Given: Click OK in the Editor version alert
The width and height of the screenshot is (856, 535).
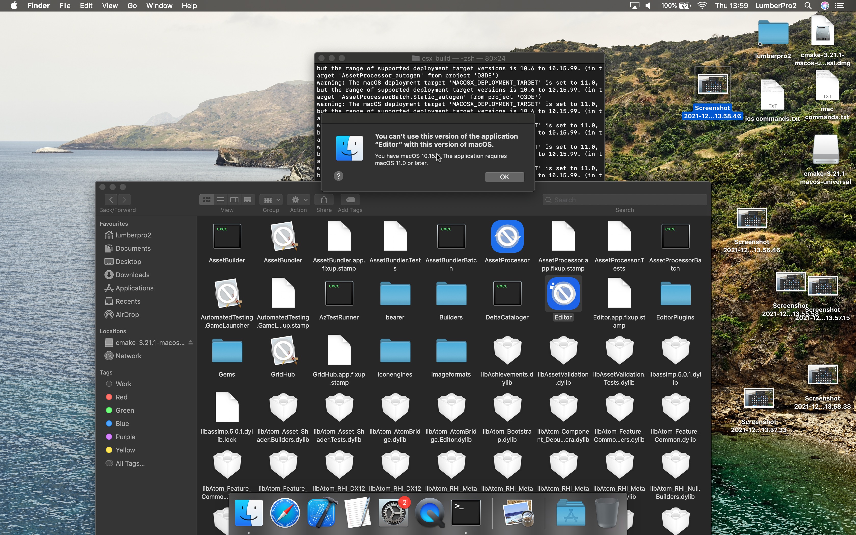Looking at the screenshot, I should [x=504, y=177].
